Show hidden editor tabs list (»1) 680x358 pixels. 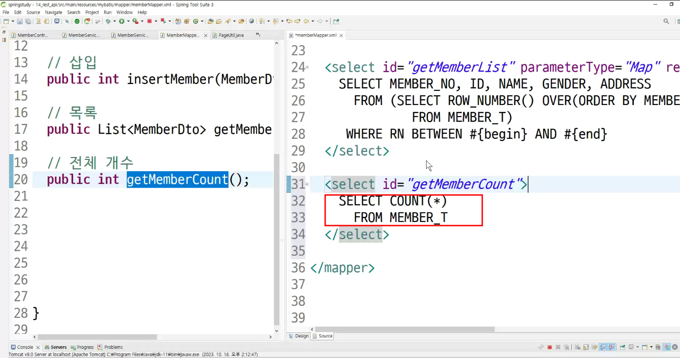tap(258, 35)
